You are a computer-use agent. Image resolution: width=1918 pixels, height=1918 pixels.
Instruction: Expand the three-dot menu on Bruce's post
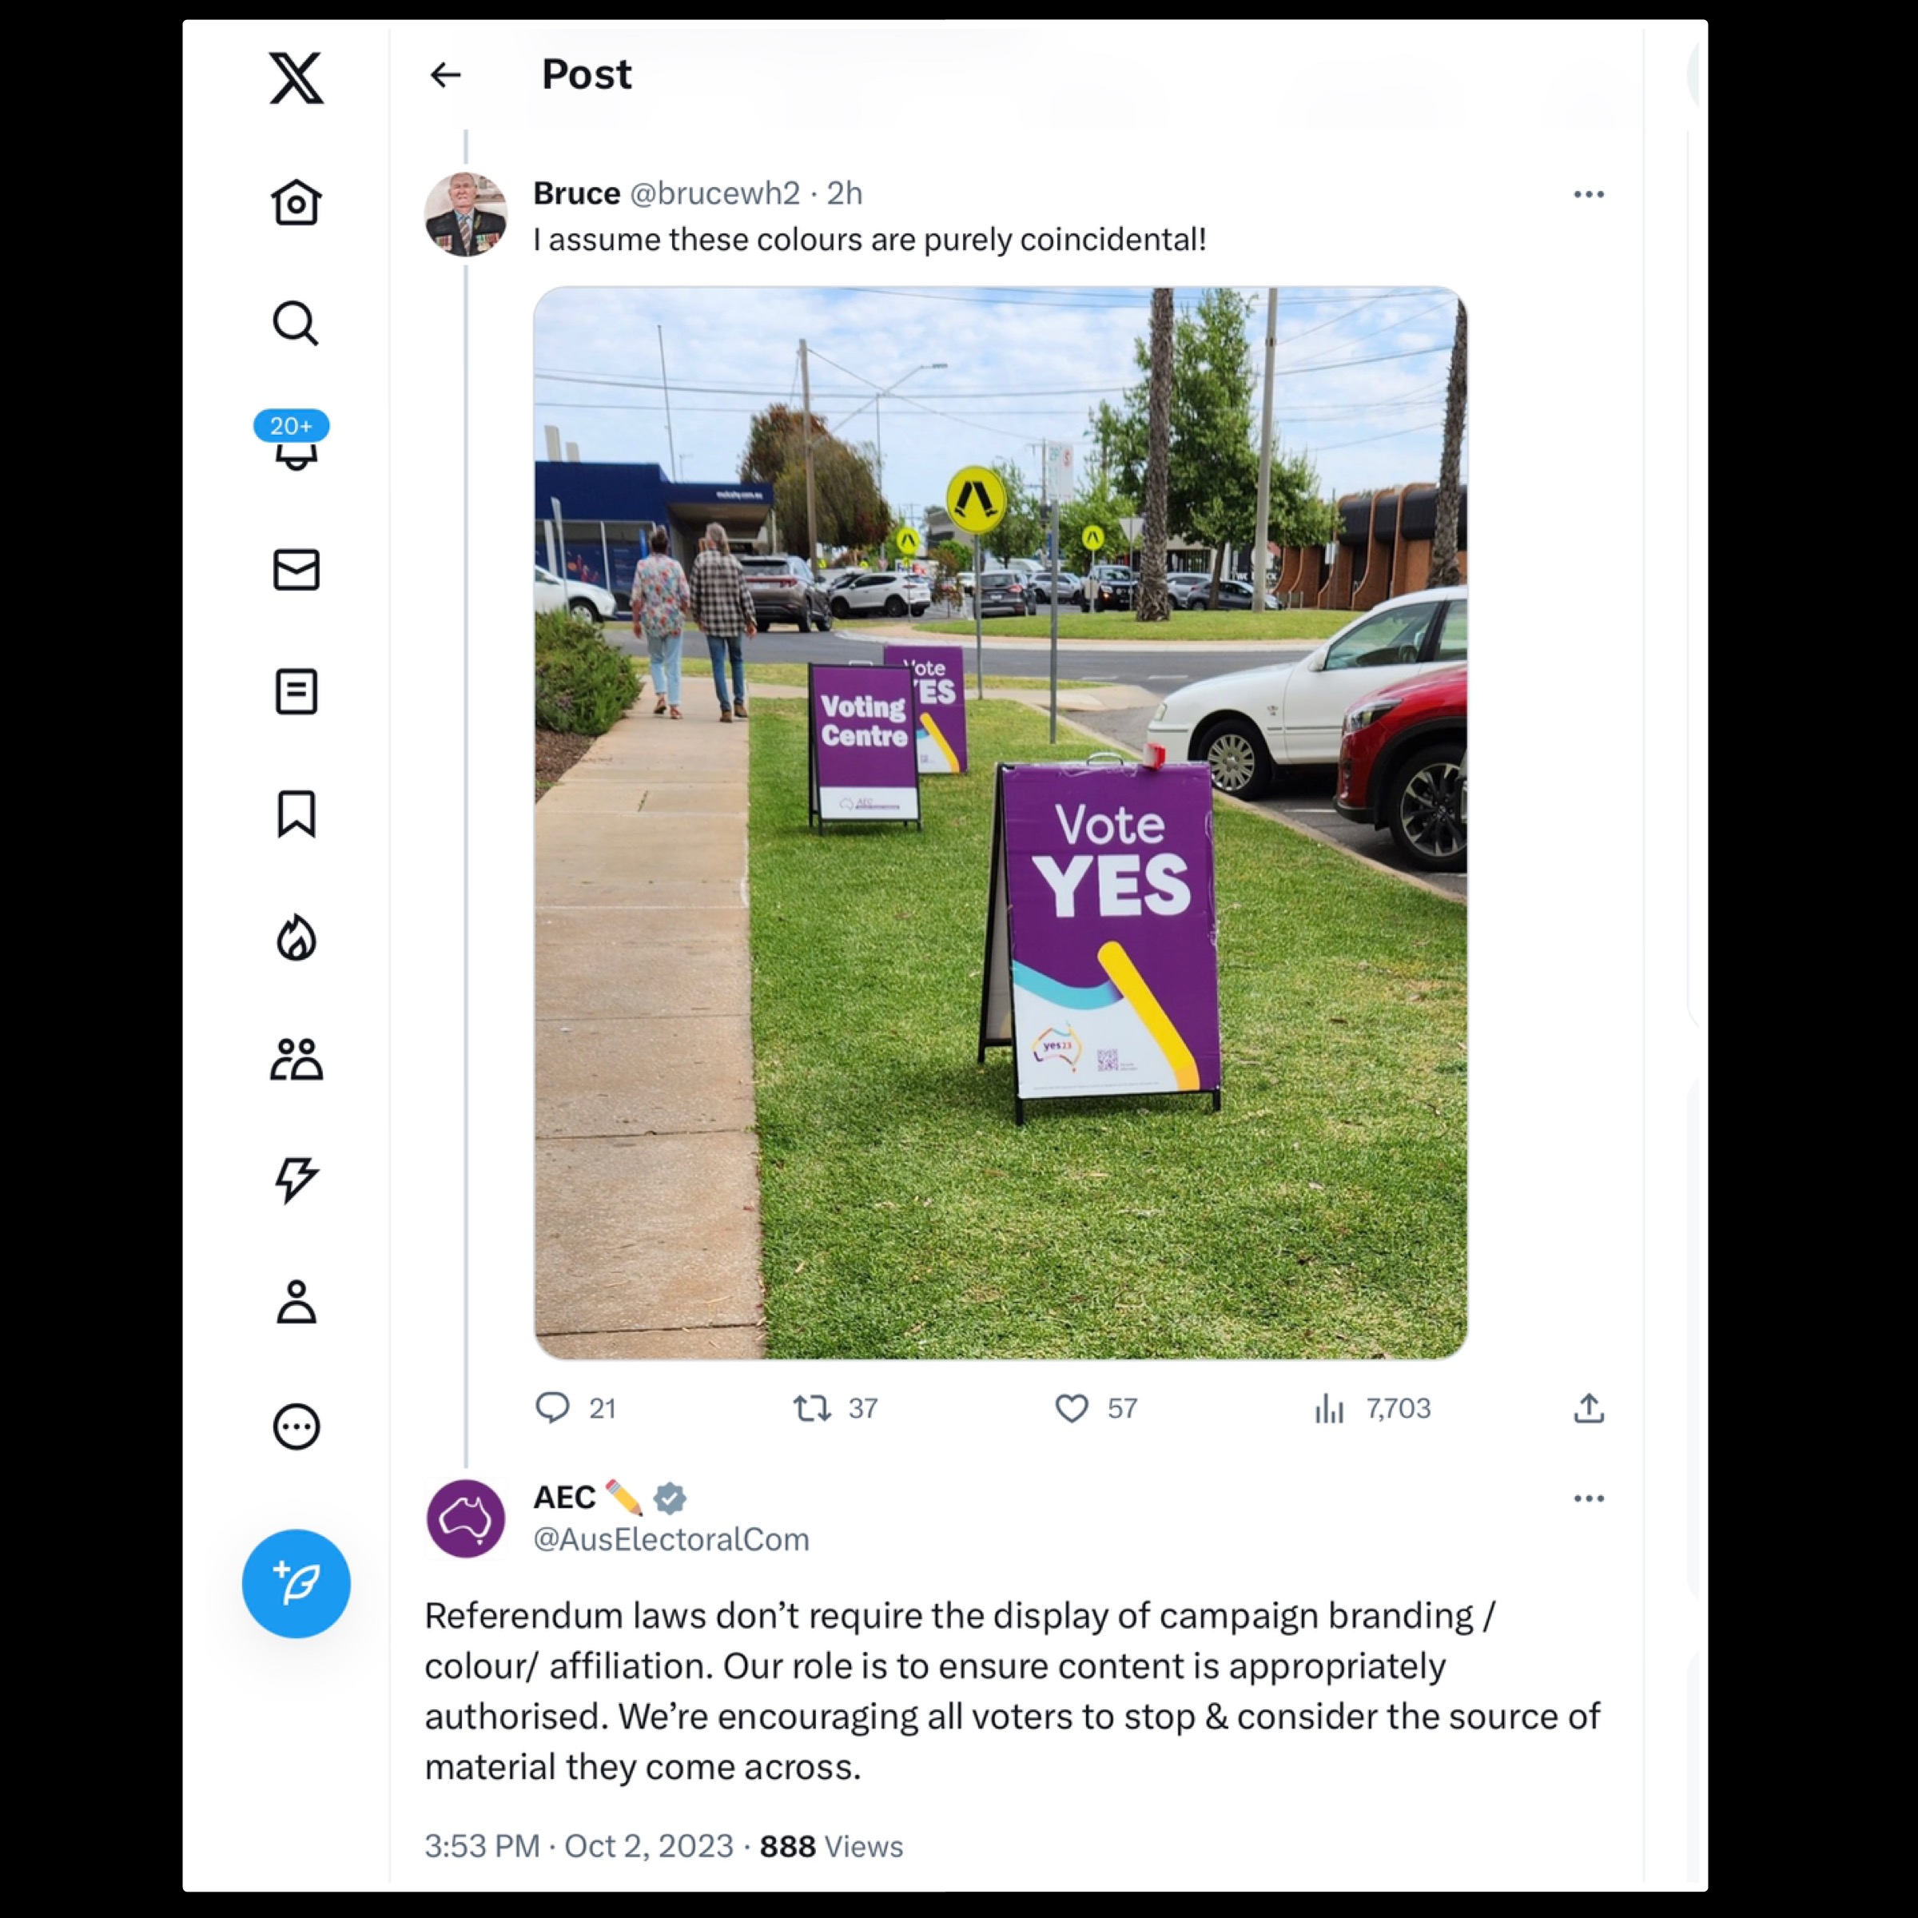coord(1589,194)
